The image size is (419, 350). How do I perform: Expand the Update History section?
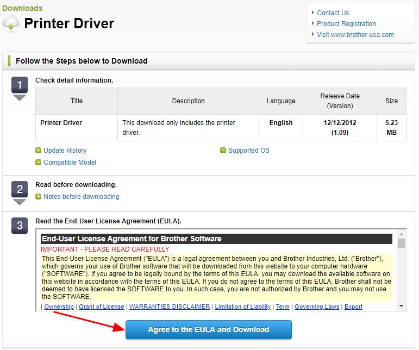click(x=65, y=151)
